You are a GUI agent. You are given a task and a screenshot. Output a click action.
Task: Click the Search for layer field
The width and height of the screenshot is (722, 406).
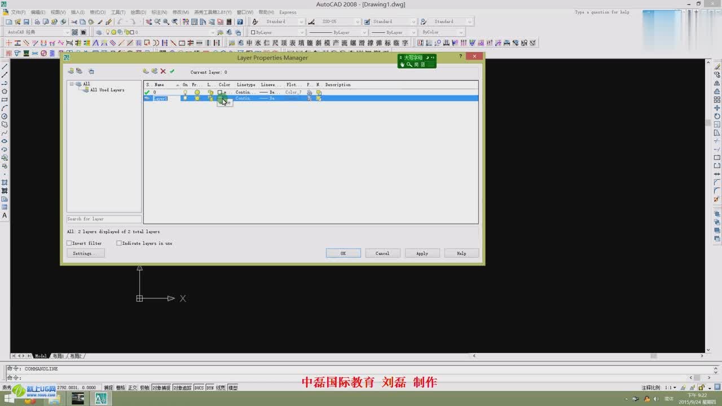[x=104, y=219]
